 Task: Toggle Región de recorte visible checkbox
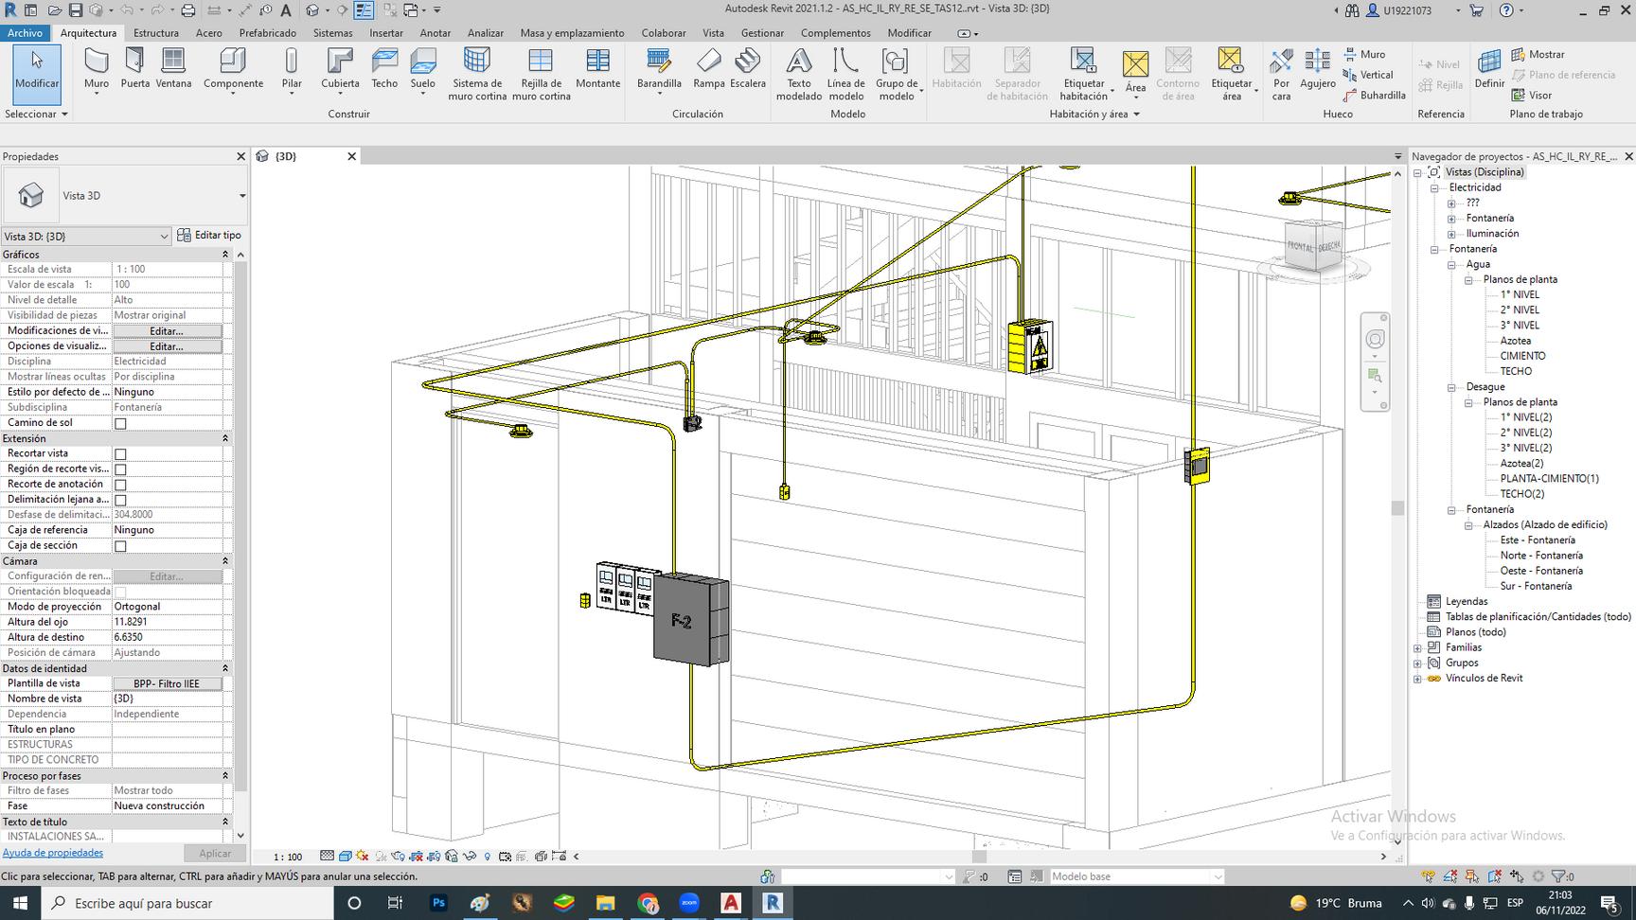(x=120, y=469)
